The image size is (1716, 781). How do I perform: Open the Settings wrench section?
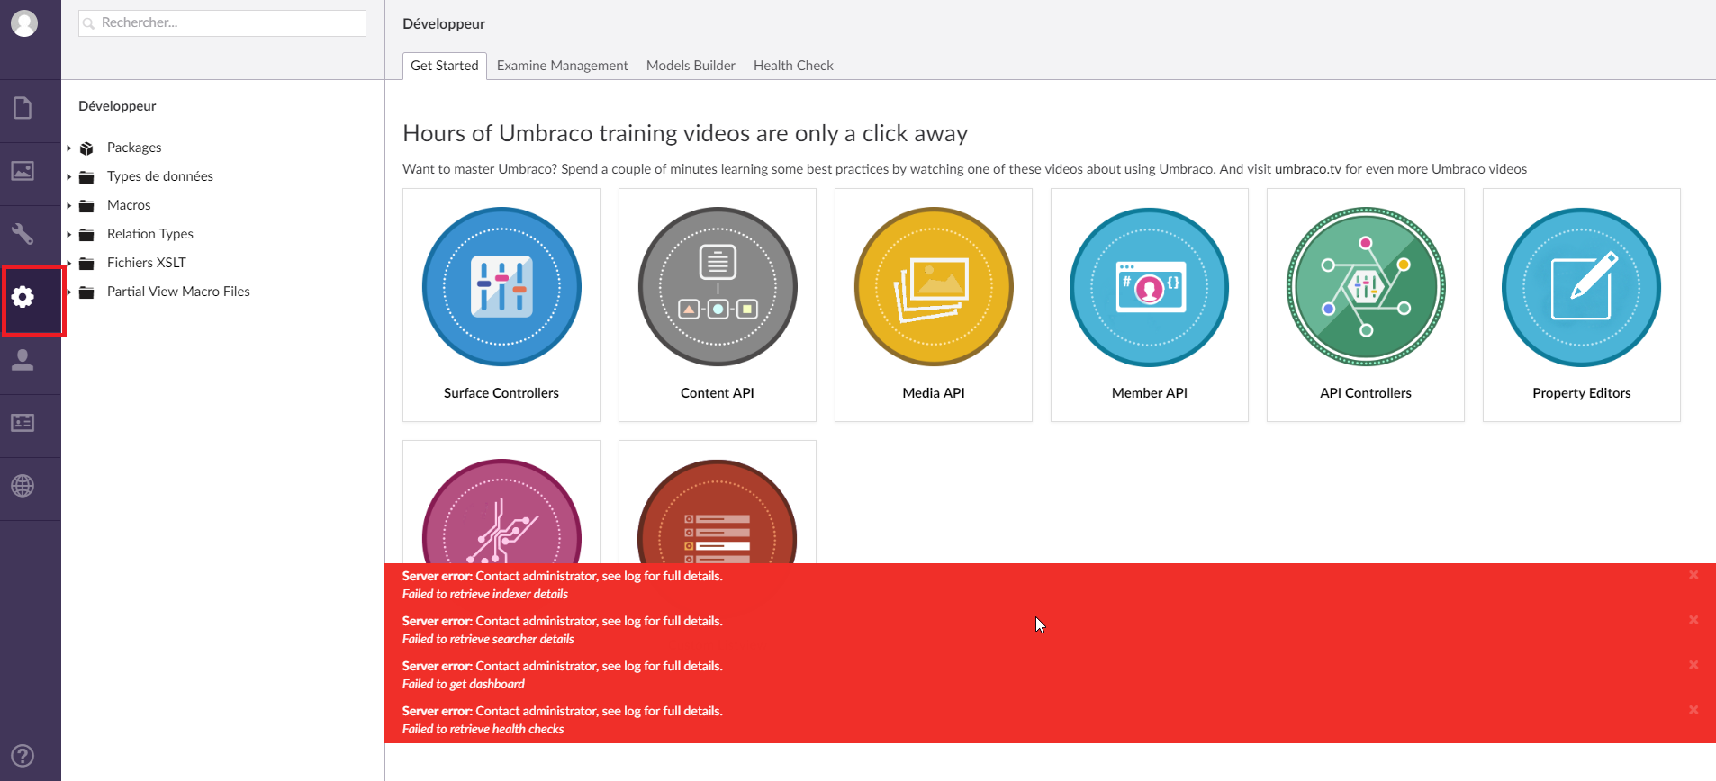click(x=23, y=234)
